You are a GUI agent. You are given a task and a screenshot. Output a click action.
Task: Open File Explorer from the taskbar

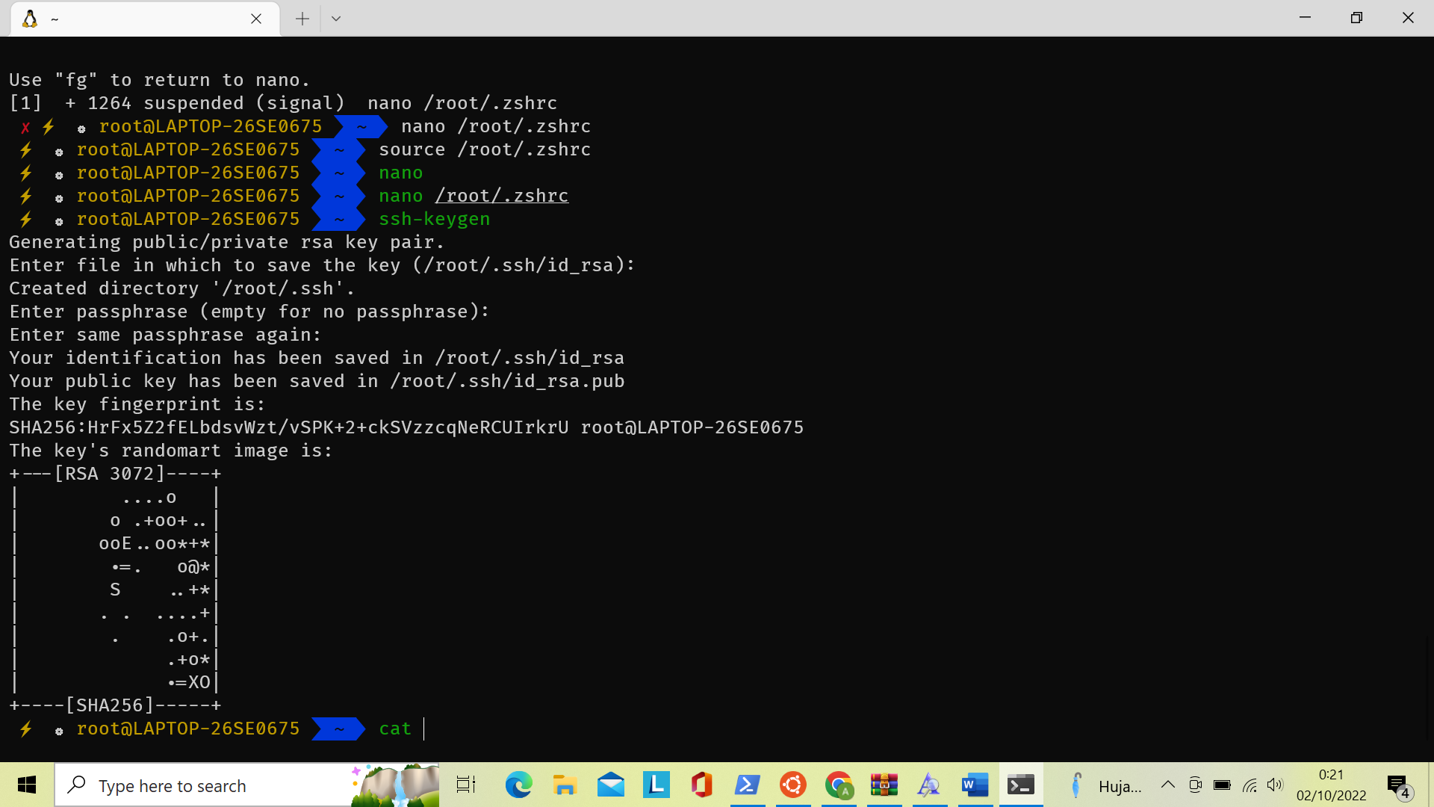565,785
